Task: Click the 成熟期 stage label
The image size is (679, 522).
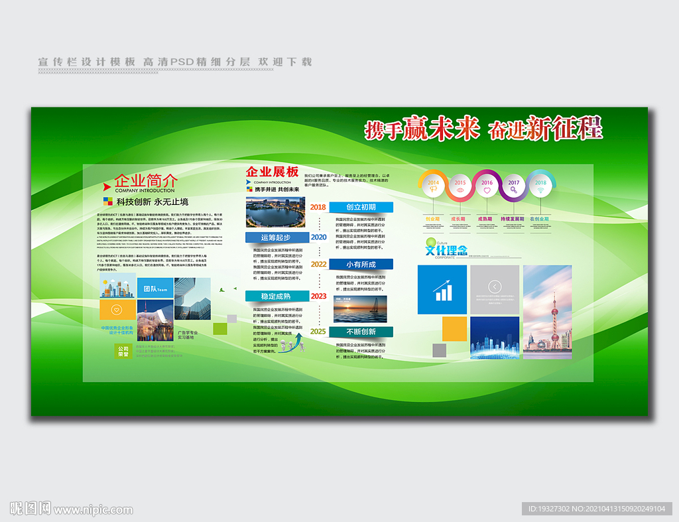Action: [485, 219]
